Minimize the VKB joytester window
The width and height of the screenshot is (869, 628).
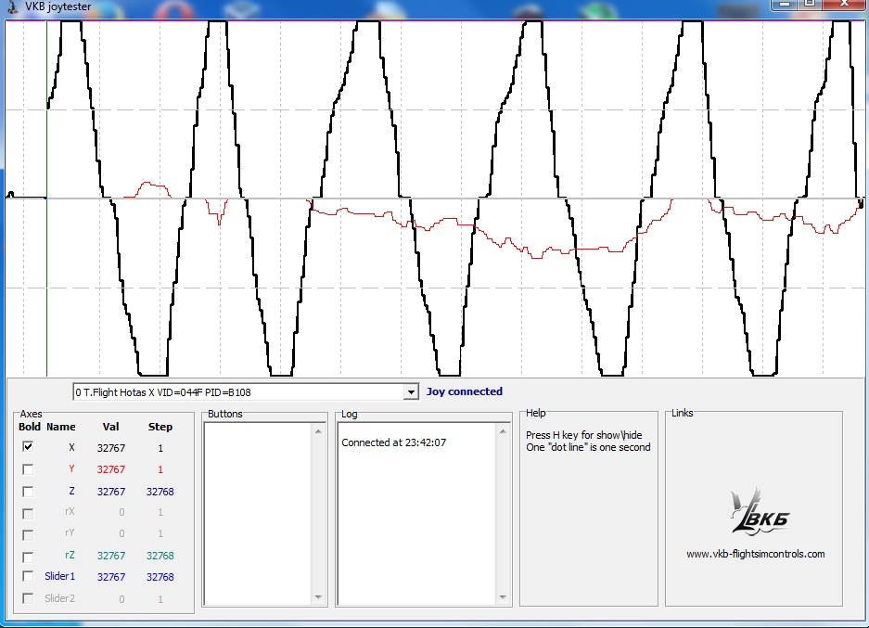tap(782, 5)
